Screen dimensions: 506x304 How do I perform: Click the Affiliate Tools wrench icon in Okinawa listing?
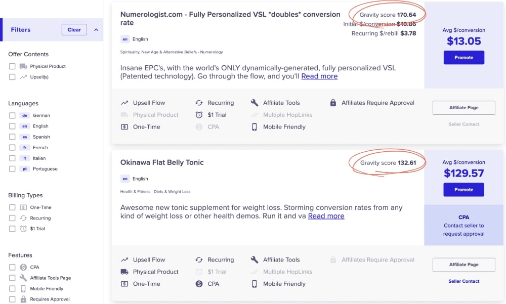tap(255, 259)
